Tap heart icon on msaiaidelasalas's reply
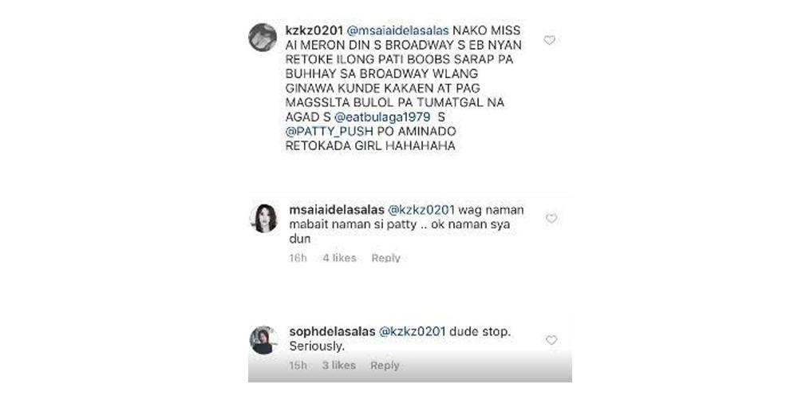 [551, 218]
